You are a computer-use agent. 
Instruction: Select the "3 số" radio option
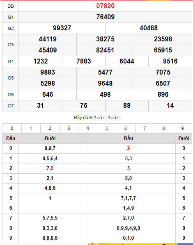(x=119, y=118)
